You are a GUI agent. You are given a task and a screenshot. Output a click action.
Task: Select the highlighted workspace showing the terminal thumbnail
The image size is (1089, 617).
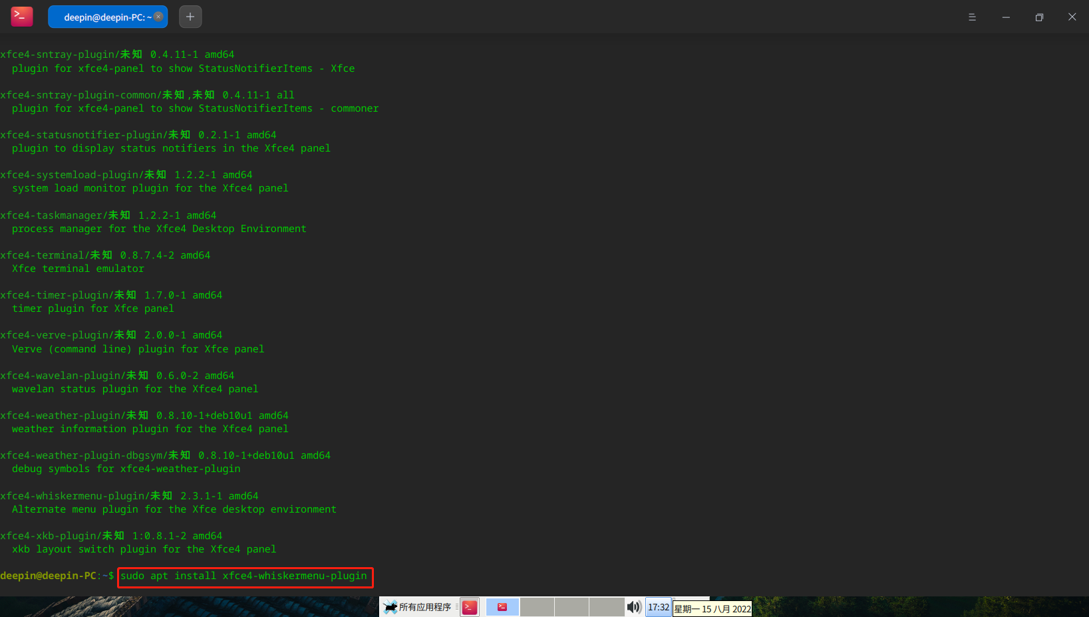(502, 607)
